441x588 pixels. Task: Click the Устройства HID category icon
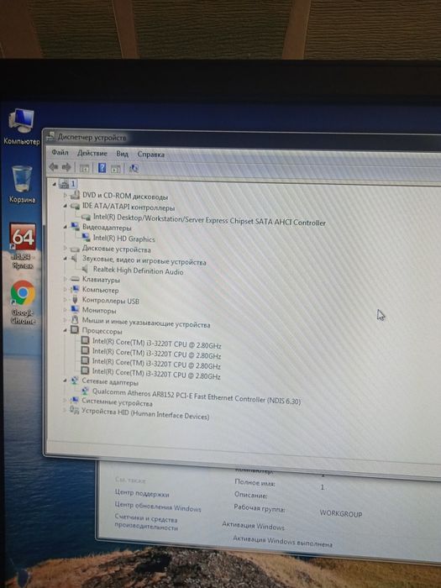tap(74, 410)
